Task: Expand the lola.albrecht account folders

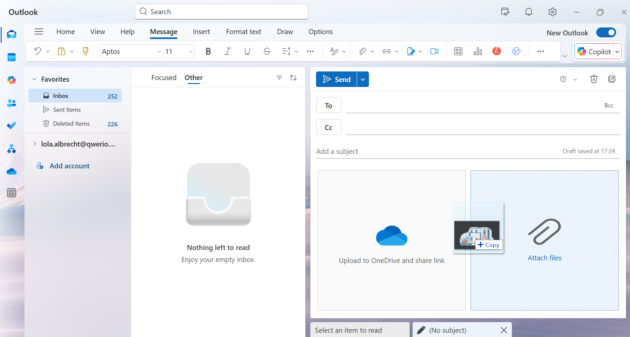Action: 34,144
